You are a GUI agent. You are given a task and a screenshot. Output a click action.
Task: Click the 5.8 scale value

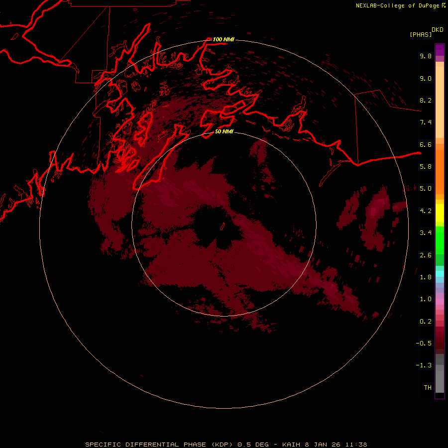(x=426, y=166)
